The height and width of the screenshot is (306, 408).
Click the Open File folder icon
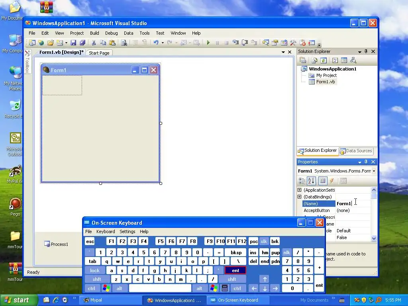(x=50, y=43)
